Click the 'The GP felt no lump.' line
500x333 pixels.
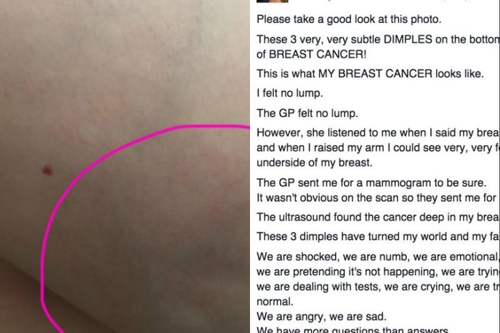click(x=307, y=113)
